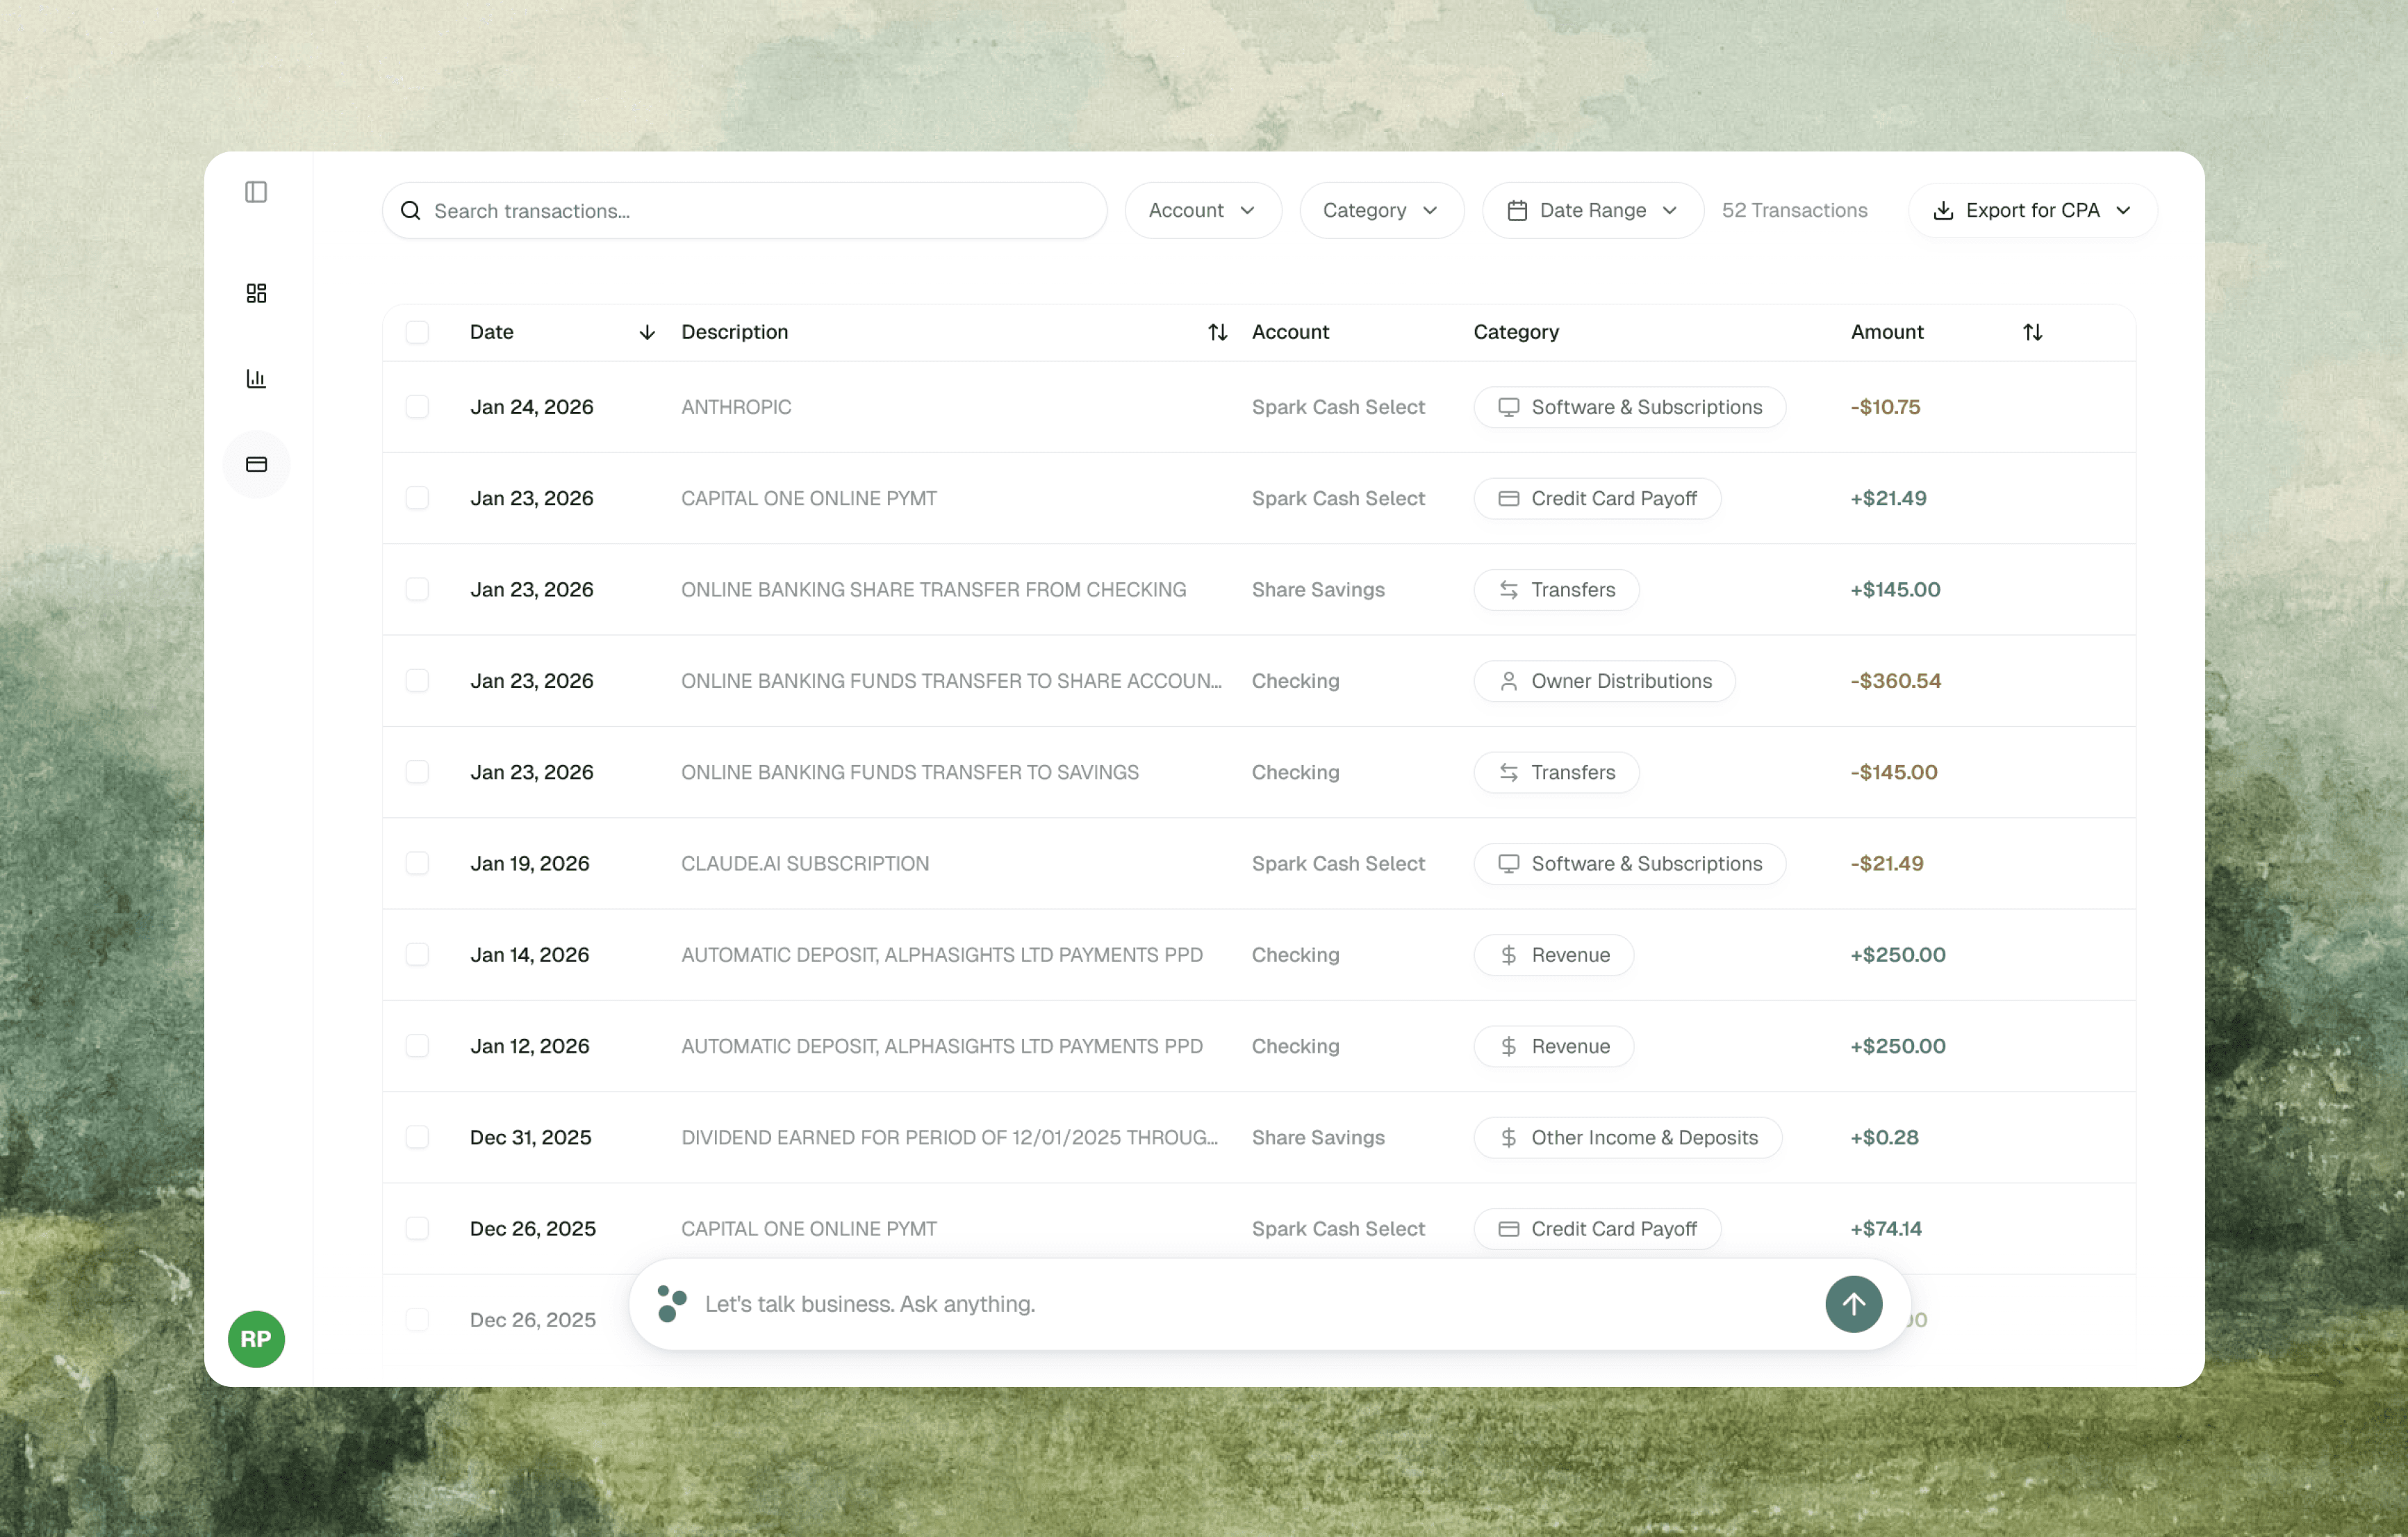Check the select-all header checkbox

tap(417, 332)
